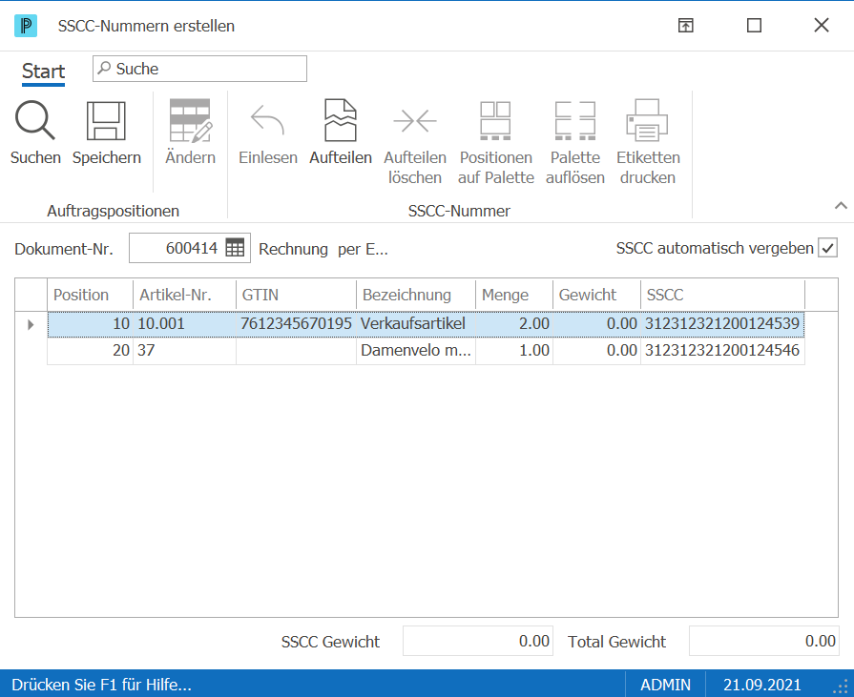
Task: Sort by the GTIN column header
Action: pos(297,295)
